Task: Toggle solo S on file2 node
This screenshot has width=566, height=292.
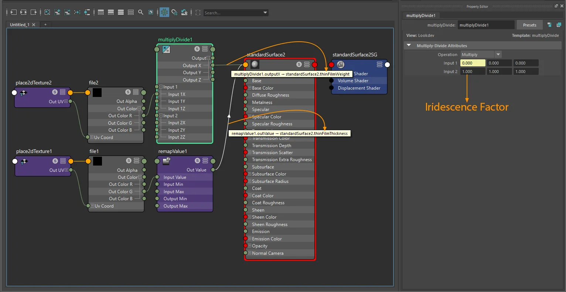Action: tap(128, 92)
